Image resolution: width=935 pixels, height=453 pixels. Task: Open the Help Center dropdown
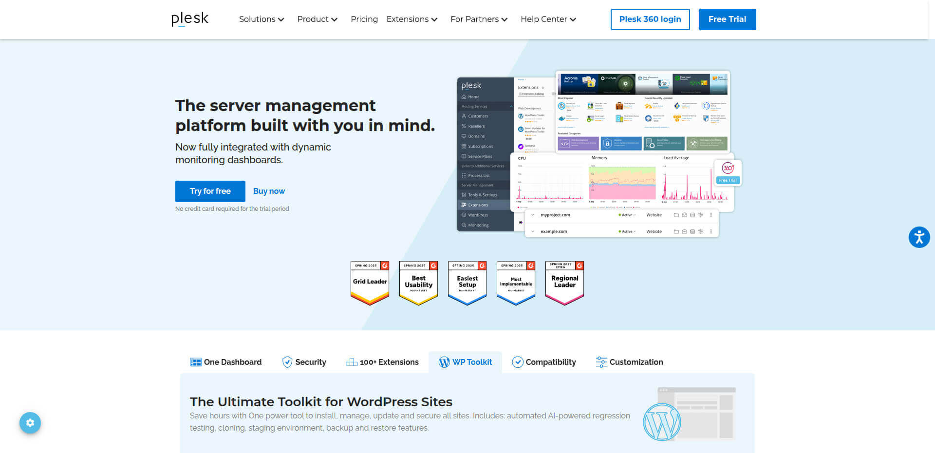coord(548,19)
